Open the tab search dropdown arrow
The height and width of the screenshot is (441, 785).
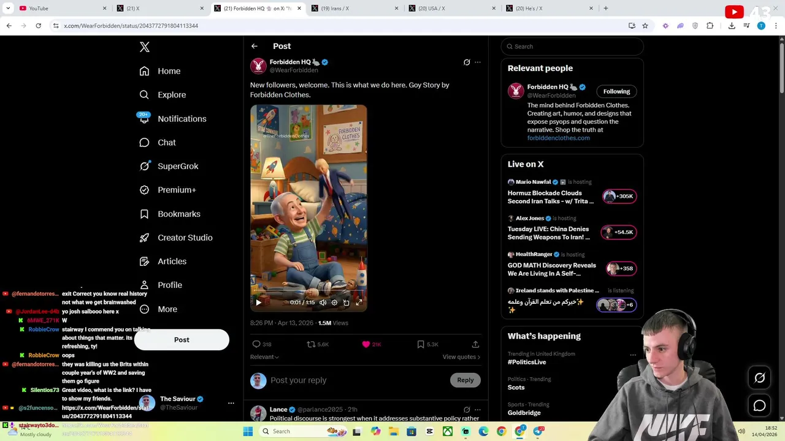click(8, 8)
